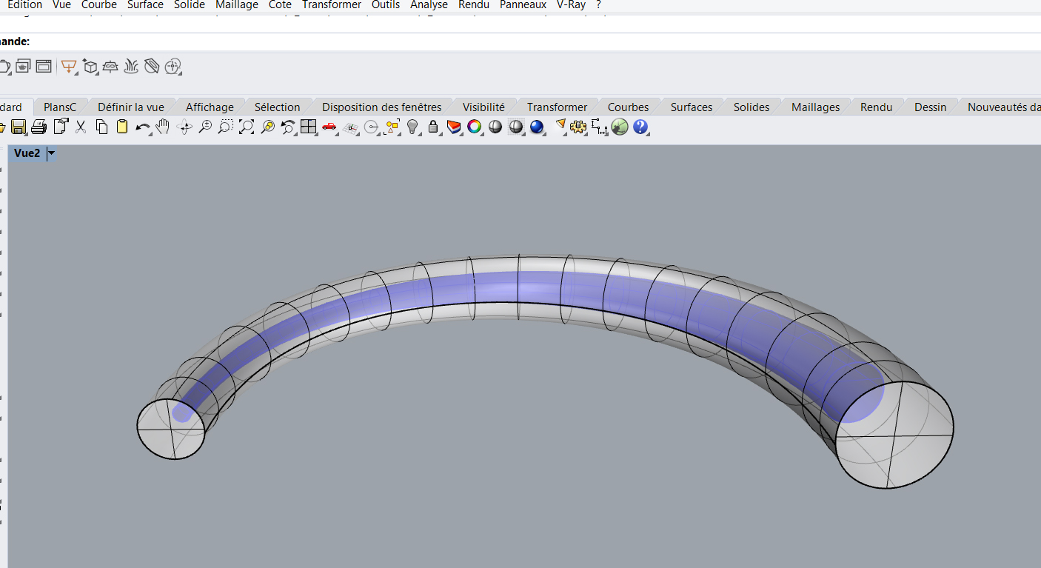Open the V-Ray menu
The height and width of the screenshot is (568, 1041).
coord(571,5)
